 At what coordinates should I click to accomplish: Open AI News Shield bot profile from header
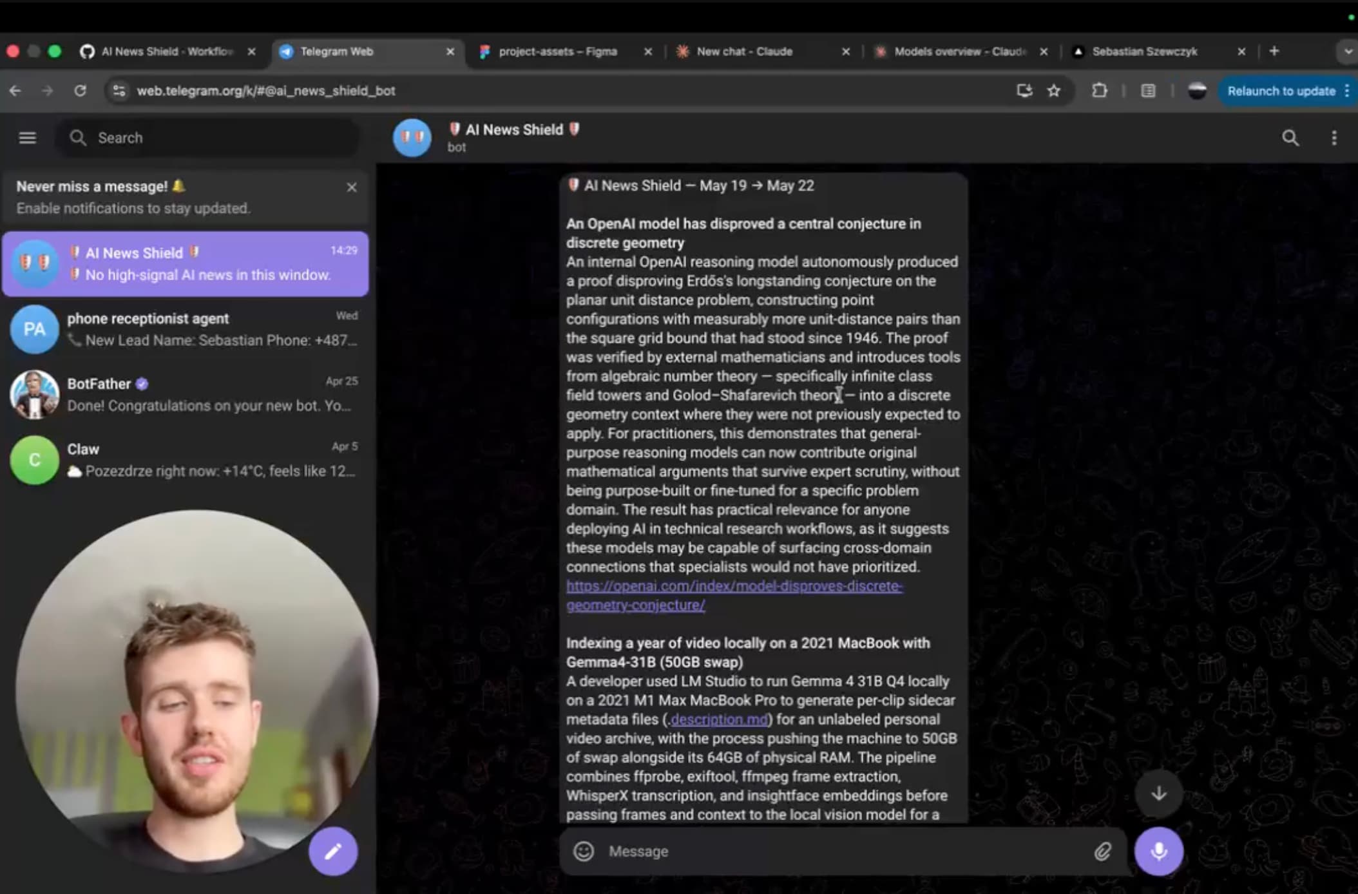tap(514, 137)
